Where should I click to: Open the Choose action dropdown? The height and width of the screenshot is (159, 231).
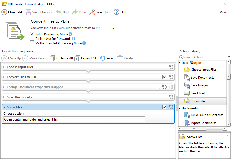point(143,119)
